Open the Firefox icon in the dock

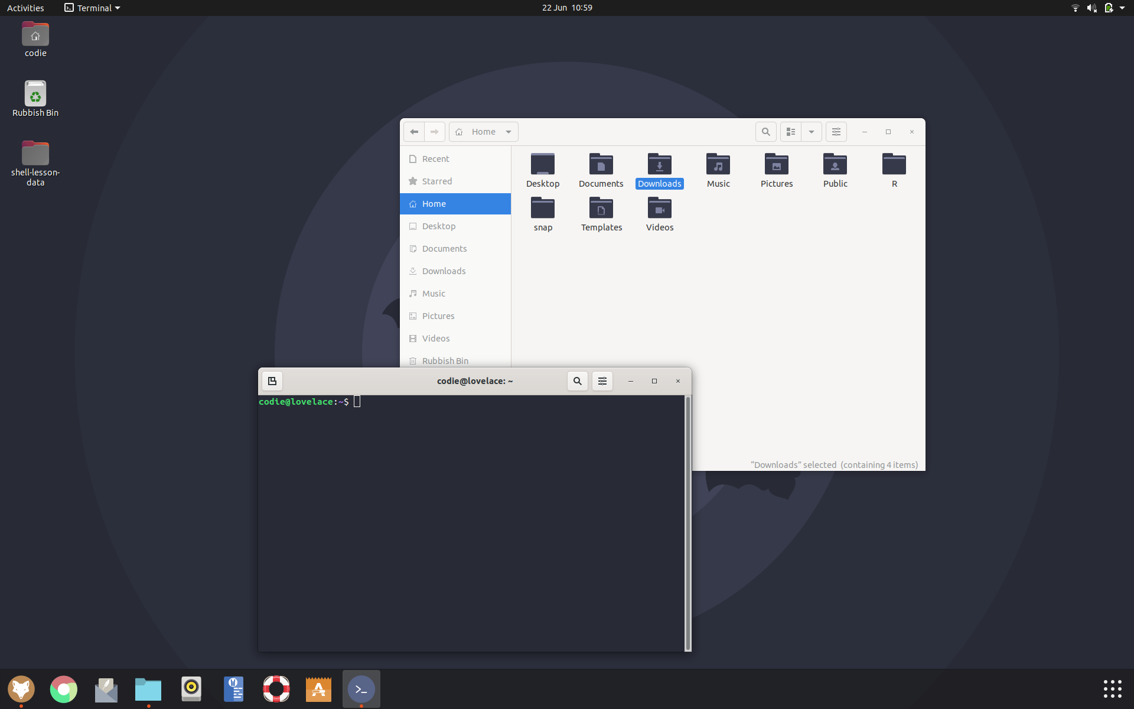[21, 689]
